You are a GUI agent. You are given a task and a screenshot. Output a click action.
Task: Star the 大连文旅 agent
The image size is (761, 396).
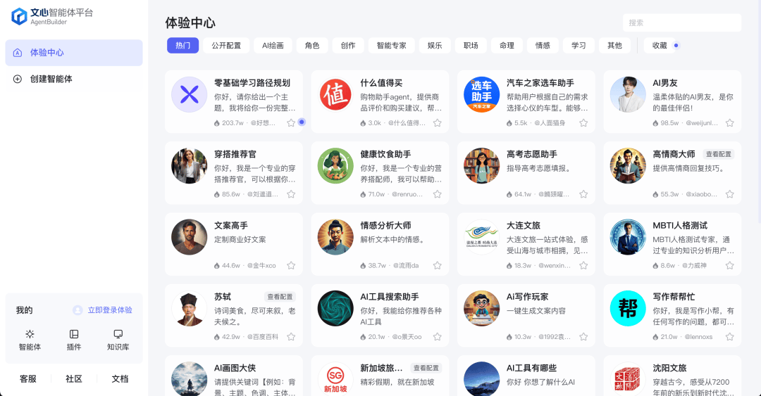(x=583, y=265)
